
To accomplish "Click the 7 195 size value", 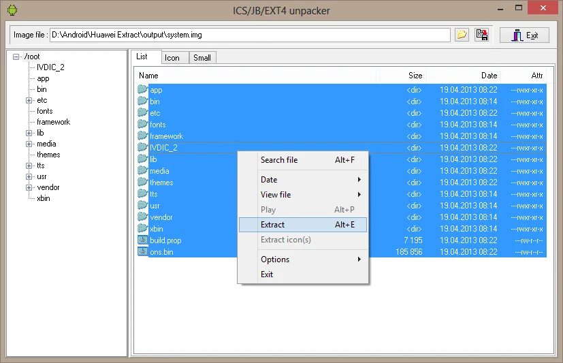I will (x=413, y=240).
